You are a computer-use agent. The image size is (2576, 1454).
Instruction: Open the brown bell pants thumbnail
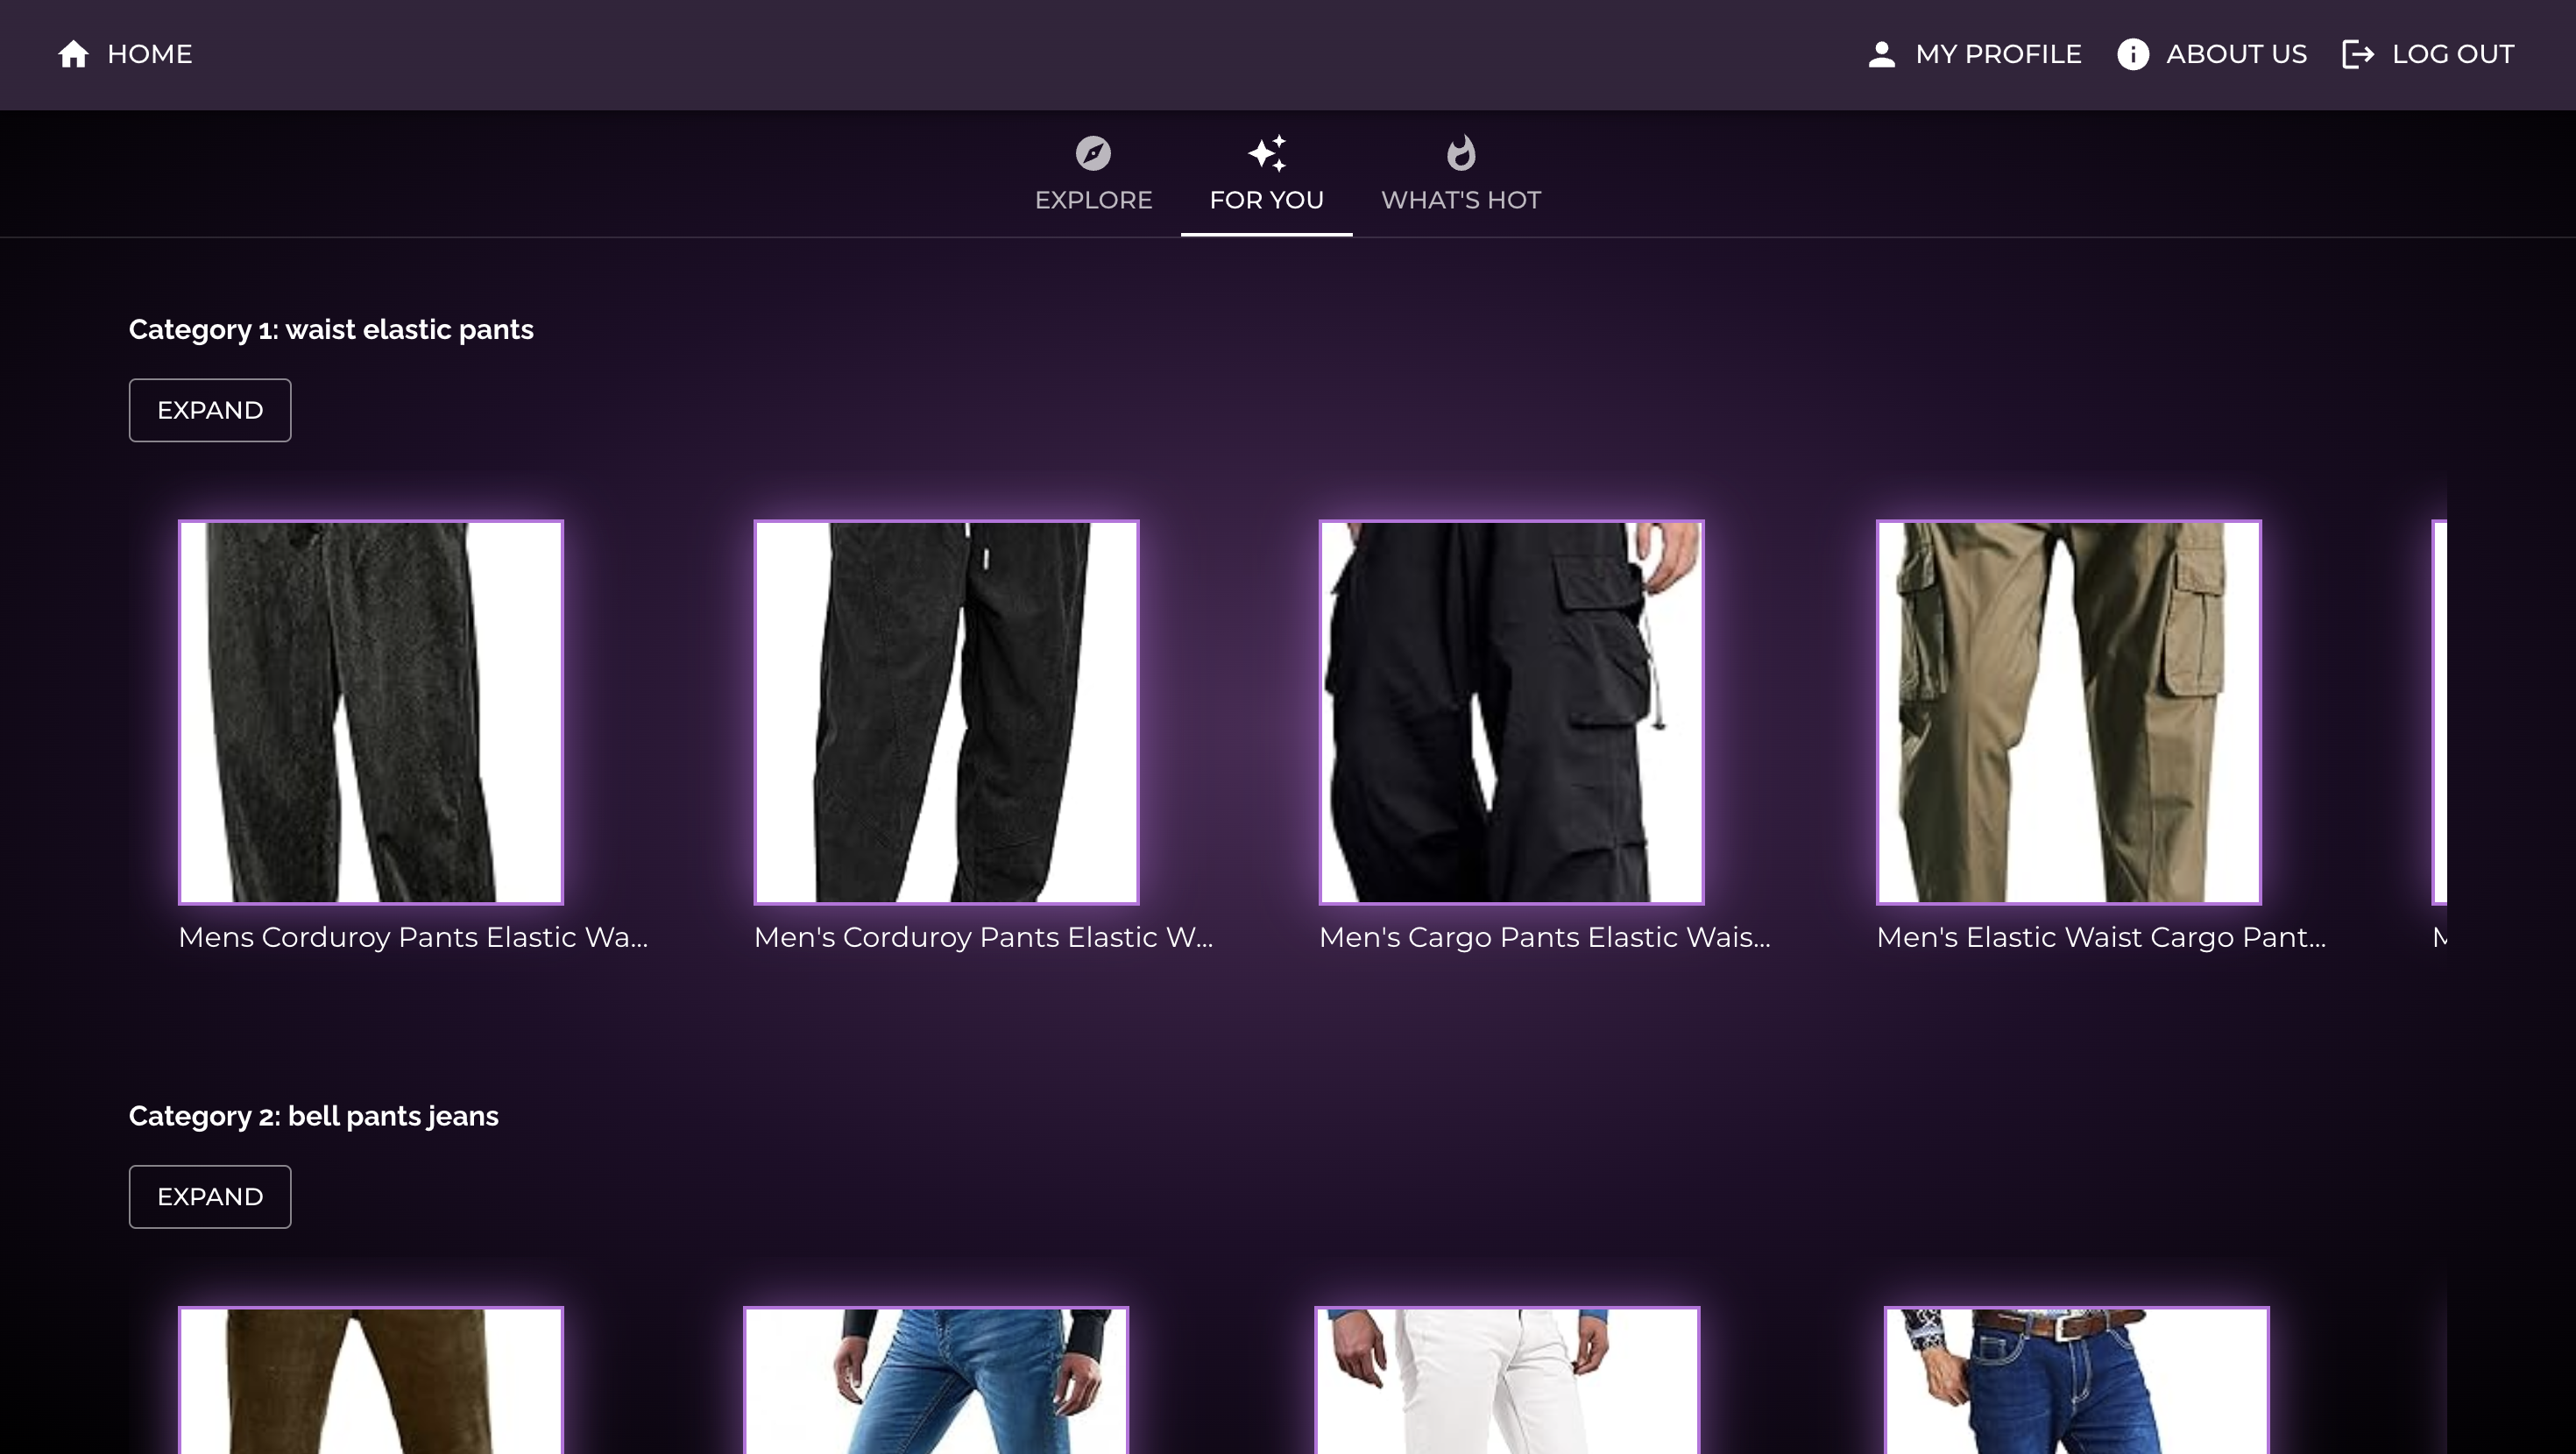click(370, 1380)
